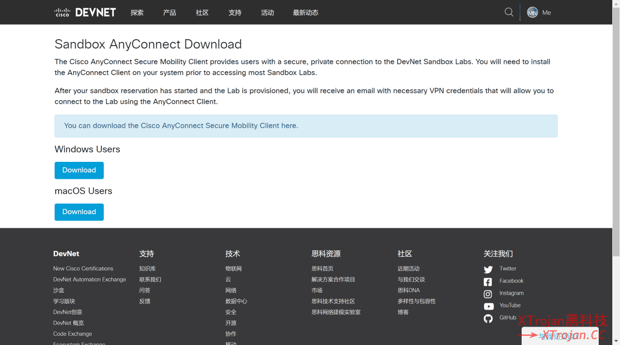The height and width of the screenshot is (345, 620).
Task: Click the page vertical scrollbar
Action: [x=616, y=131]
